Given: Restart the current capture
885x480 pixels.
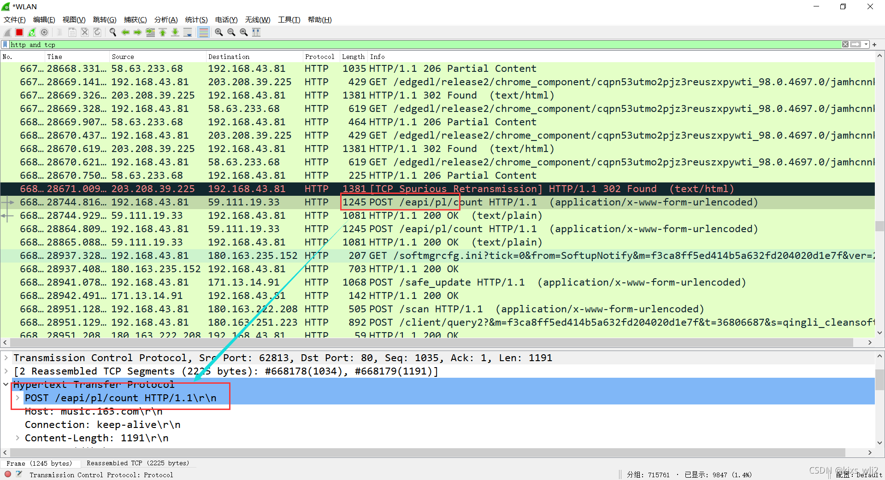Looking at the screenshot, I should [x=32, y=32].
